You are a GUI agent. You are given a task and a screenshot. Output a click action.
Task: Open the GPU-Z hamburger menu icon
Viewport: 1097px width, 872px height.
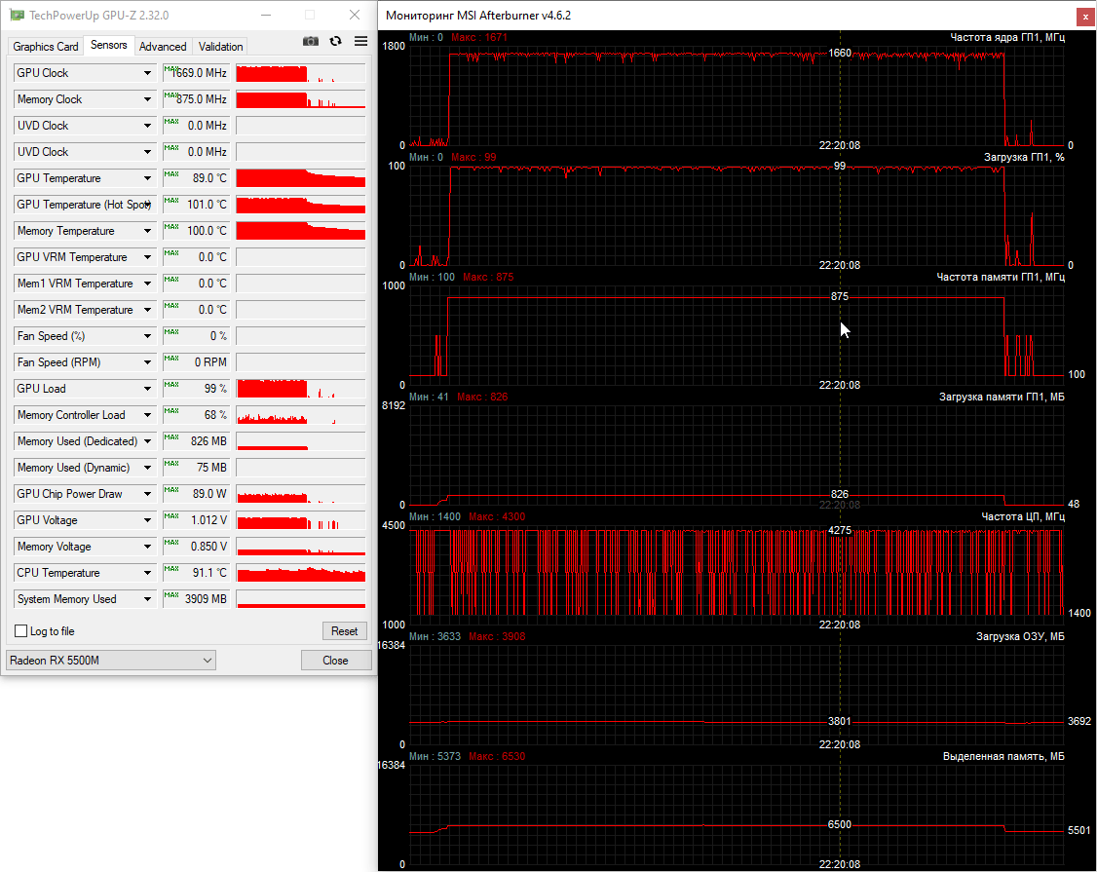[x=361, y=41]
